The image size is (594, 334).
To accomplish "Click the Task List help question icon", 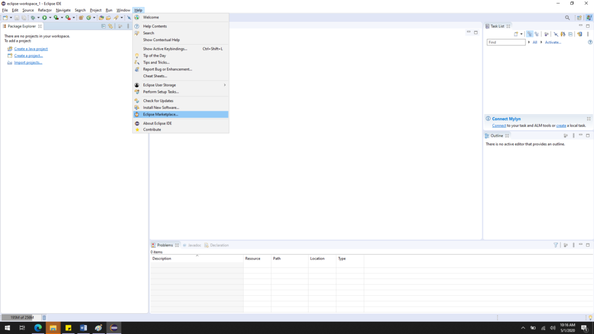I will pos(590,42).
